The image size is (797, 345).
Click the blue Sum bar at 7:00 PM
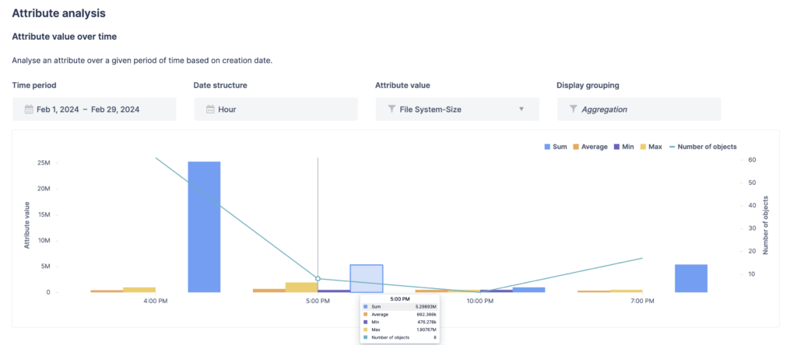click(x=691, y=278)
